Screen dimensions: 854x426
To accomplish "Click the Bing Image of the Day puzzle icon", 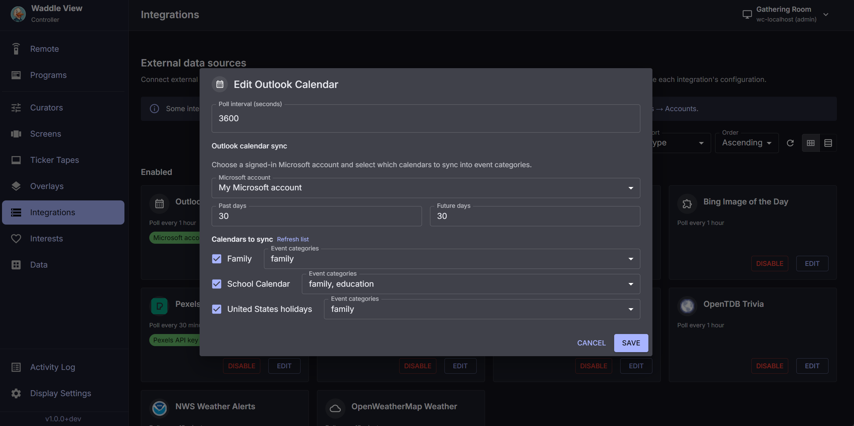I will [687, 204].
